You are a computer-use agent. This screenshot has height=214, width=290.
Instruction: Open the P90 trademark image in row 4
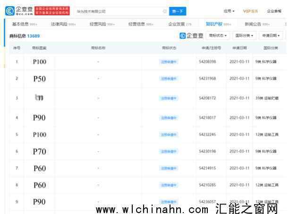pyautogui.click(x=39, y=118)
